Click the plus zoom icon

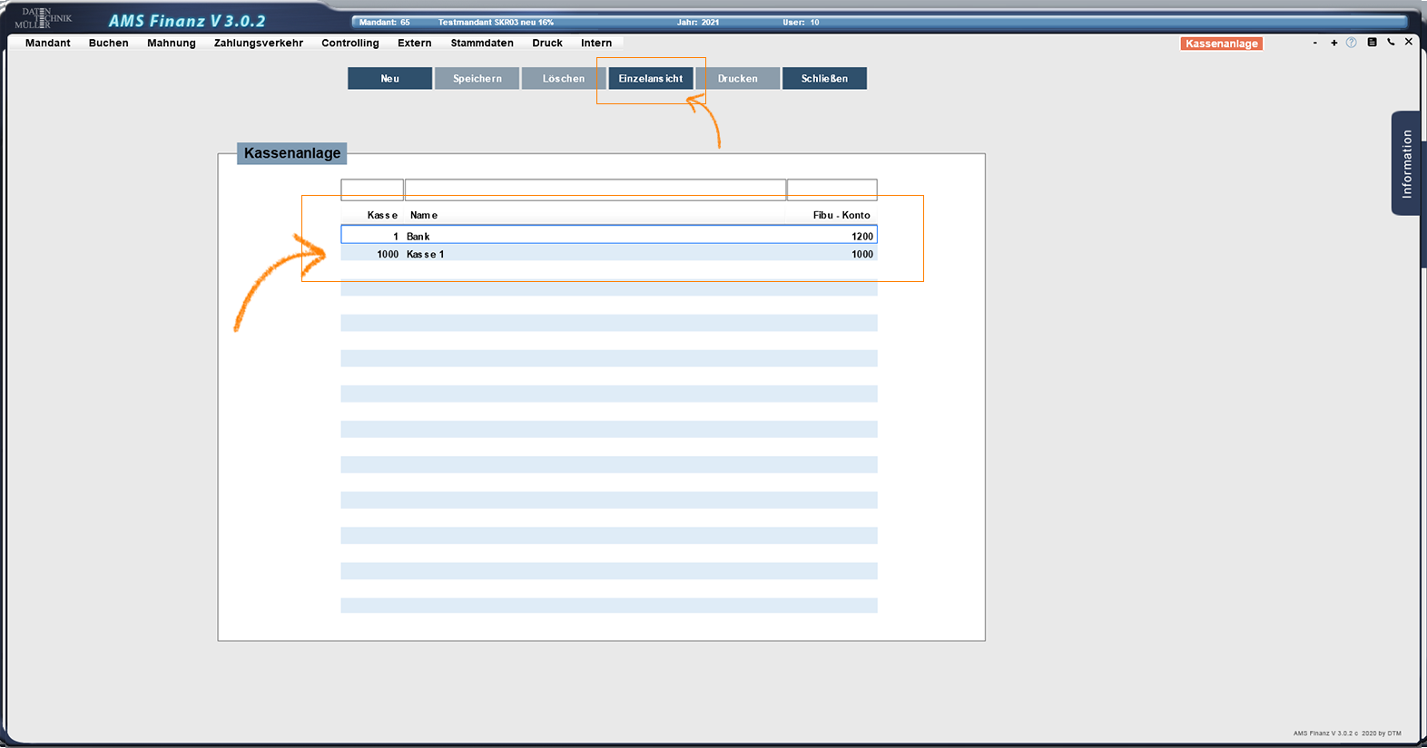click(x=1334, y=43)
